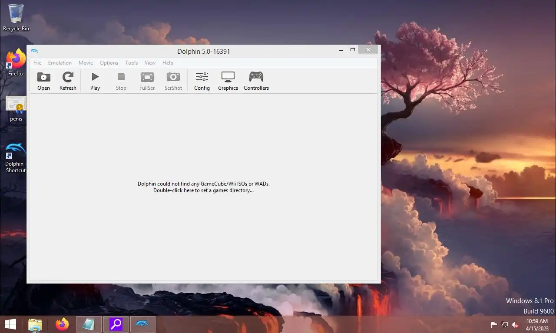Open the Controllers settings
Image resolution: width=556 pixels, height=333 pixels.
pos(256,81)
